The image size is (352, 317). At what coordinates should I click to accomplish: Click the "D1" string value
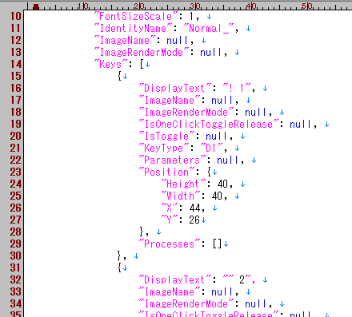[211, 148]
